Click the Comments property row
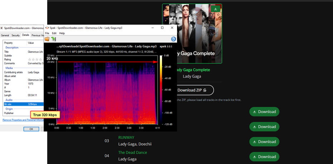333x164 pixels. [x=24, y=63]
